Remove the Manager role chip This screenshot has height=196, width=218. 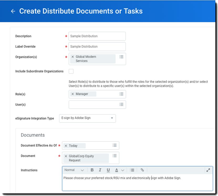(x=73, y=94)
